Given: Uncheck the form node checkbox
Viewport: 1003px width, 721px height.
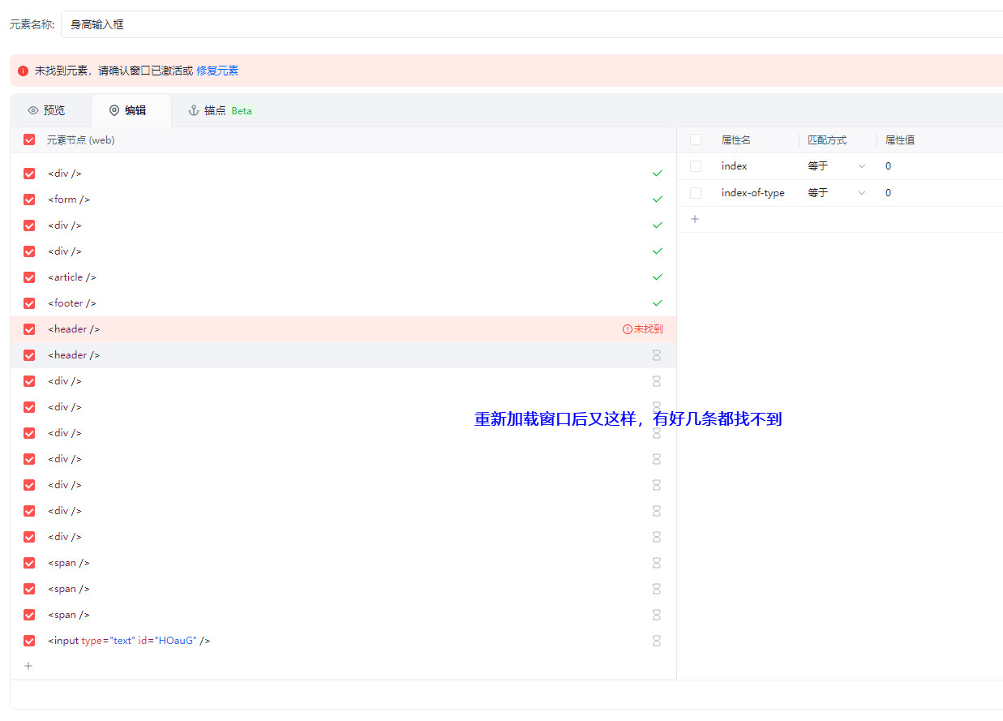Looking at the screenshot, I should click(29, 200).
